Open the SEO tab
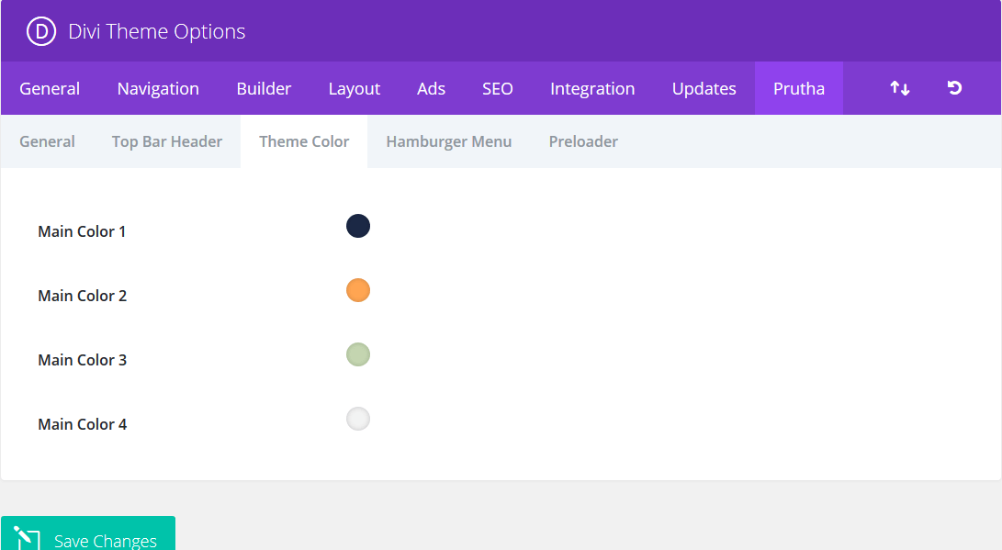Viewport: 1002px width, 550px height. tap(498, 88)
